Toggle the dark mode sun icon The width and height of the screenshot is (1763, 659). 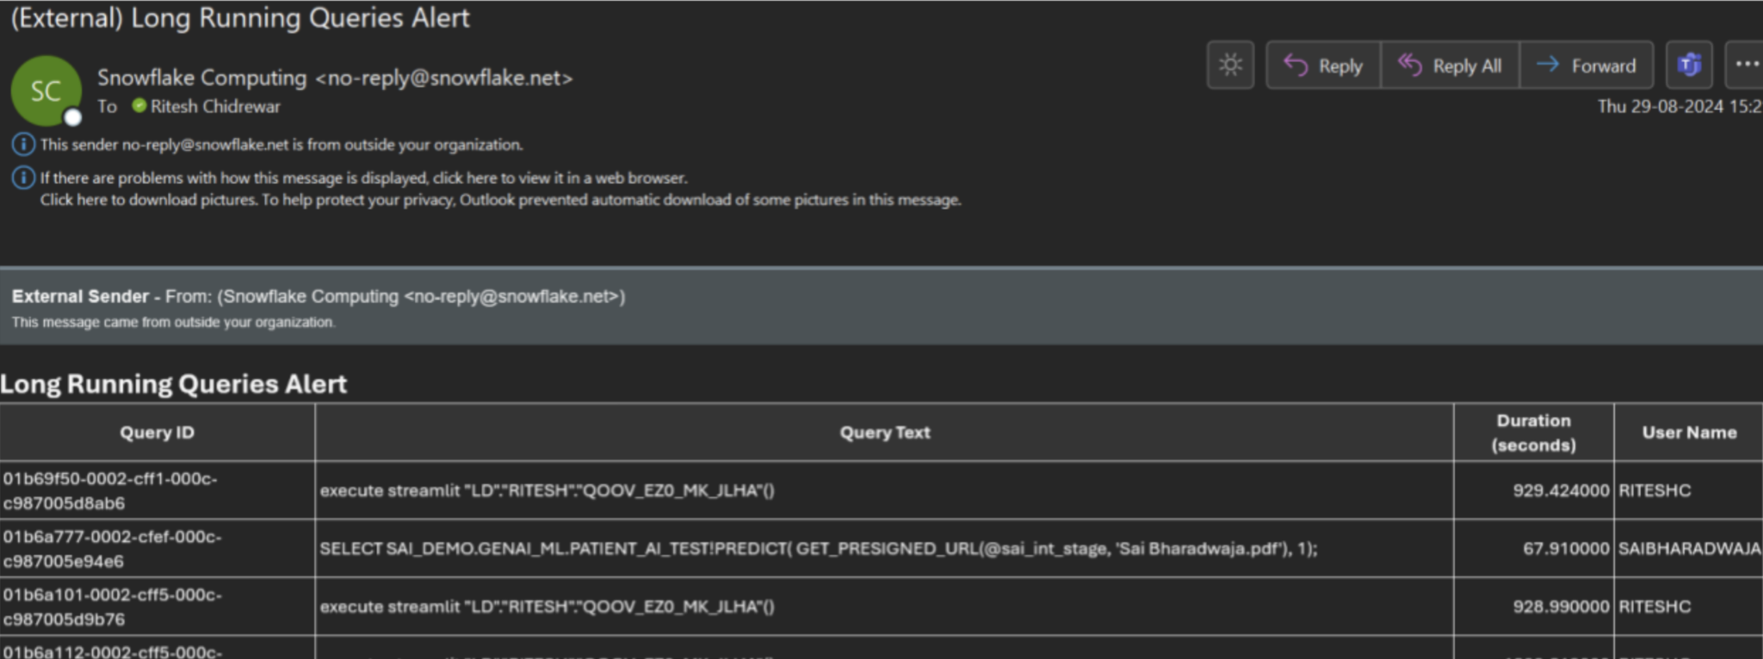1230,65
